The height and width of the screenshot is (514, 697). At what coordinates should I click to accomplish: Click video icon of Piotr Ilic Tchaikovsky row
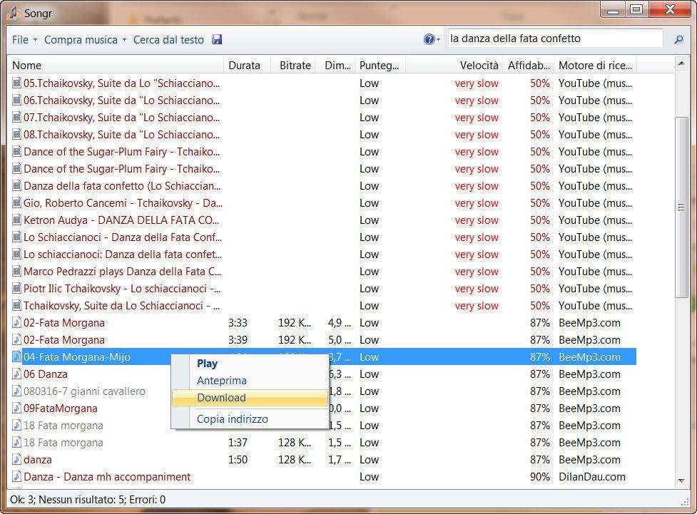click(x=16, y=288)
